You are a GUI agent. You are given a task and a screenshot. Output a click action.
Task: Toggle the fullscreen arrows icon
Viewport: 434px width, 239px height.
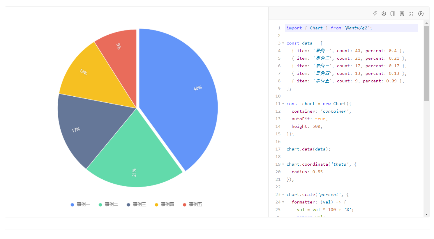click(x=411, y=14)
